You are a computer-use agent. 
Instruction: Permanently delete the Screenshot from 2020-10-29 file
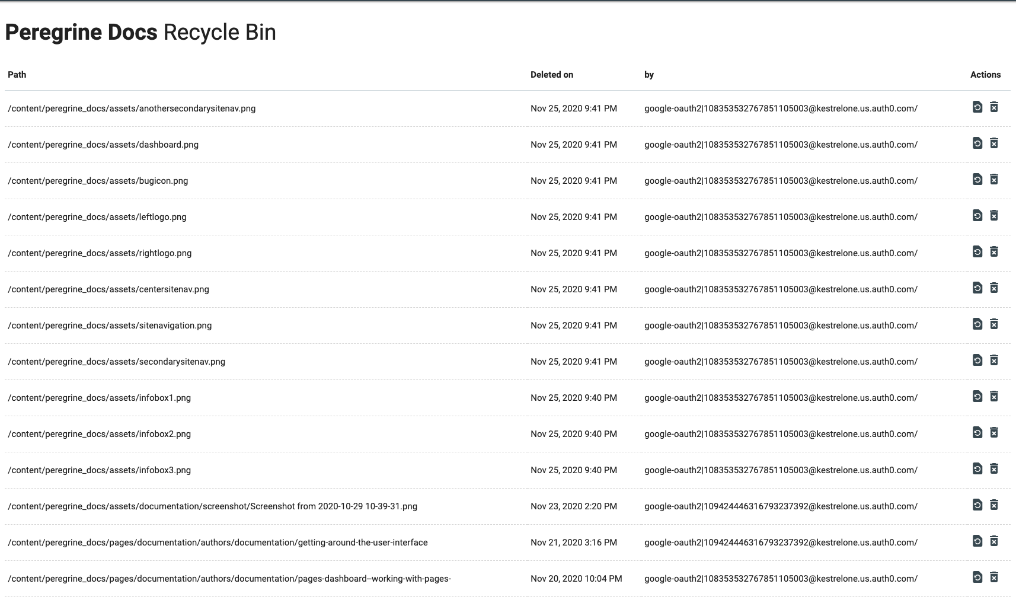pos(994,505)
